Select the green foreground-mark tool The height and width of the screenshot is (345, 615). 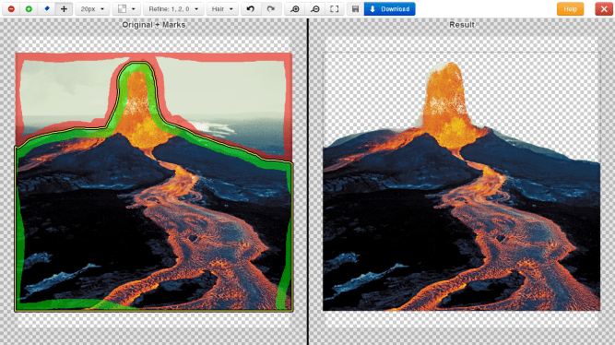point(29,8)
